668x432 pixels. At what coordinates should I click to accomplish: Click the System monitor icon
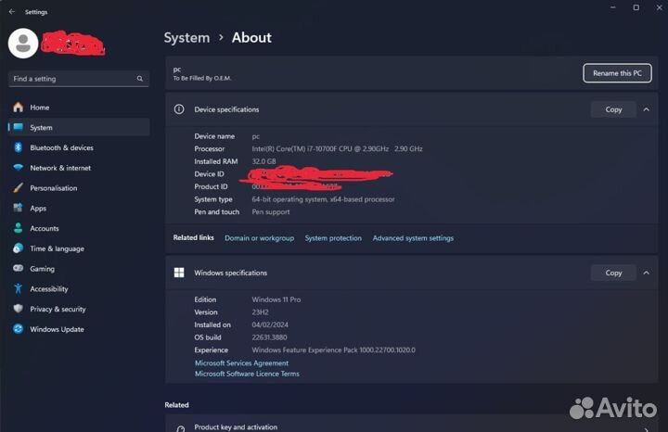coord(18,127)
